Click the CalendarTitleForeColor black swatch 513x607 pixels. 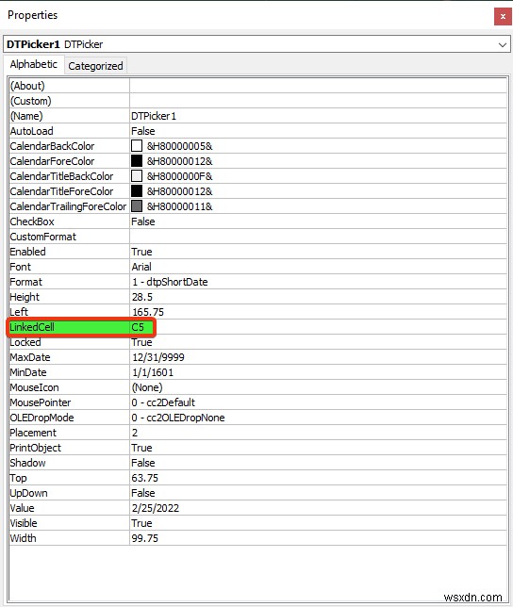point(137,191)
